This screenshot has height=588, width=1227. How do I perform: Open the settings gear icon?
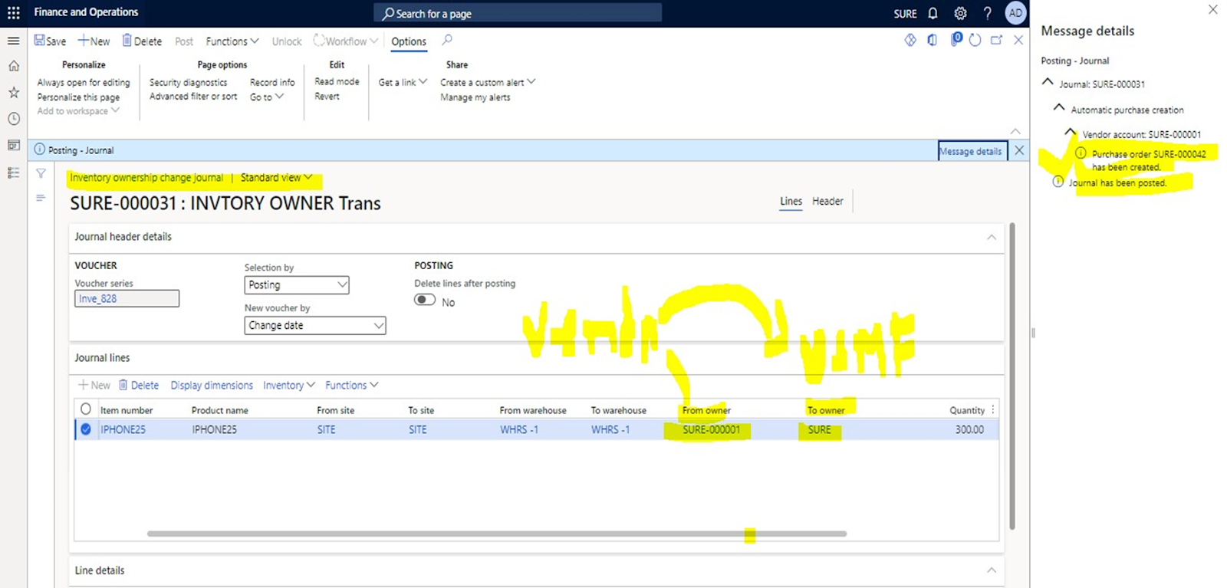960,13
